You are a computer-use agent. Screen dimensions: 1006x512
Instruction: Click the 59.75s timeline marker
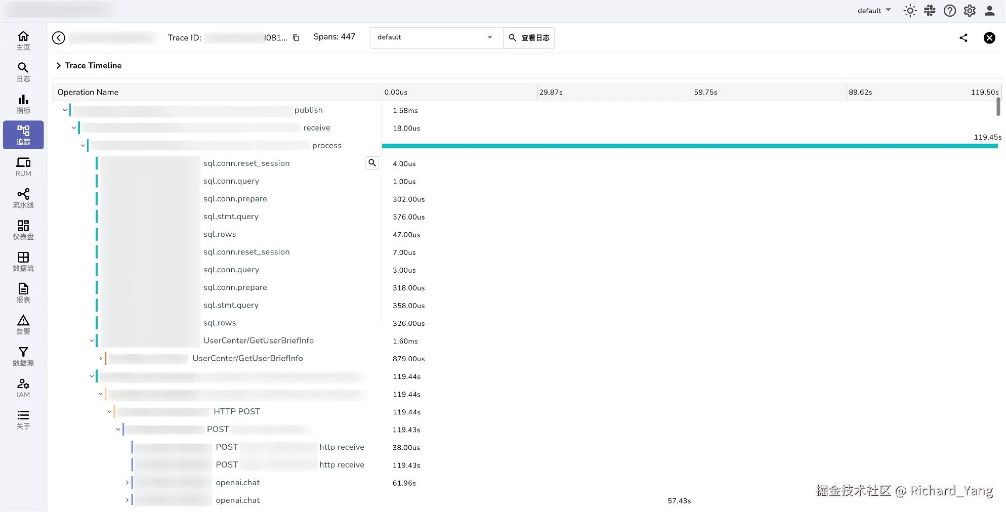pos(706,92)
